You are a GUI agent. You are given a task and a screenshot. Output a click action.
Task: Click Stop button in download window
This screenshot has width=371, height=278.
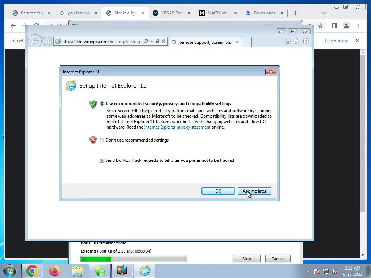point(246,258)
